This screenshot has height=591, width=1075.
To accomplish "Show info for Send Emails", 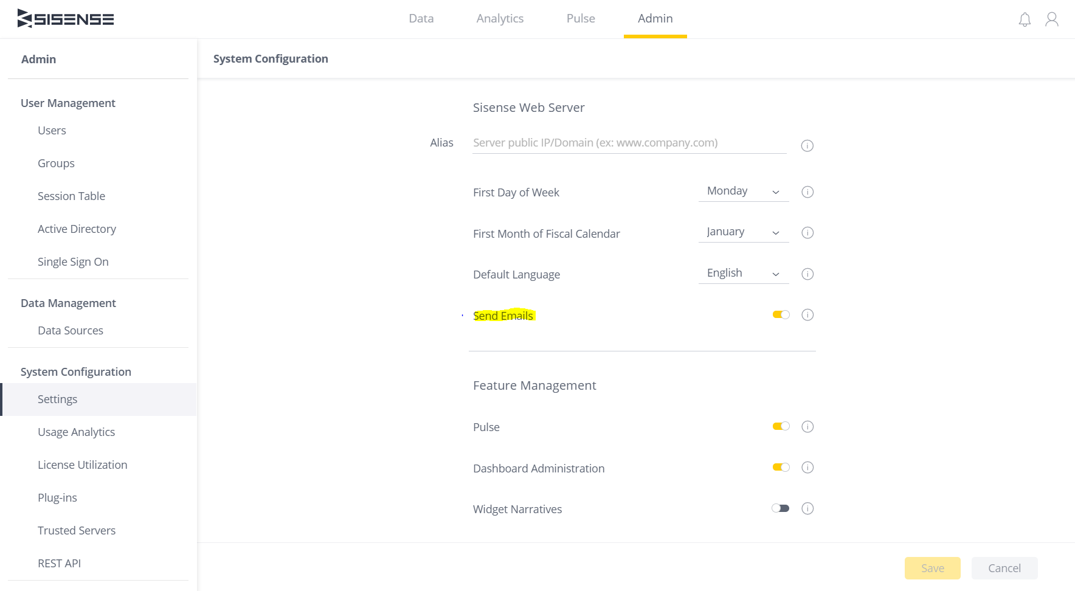I will 807,315.
